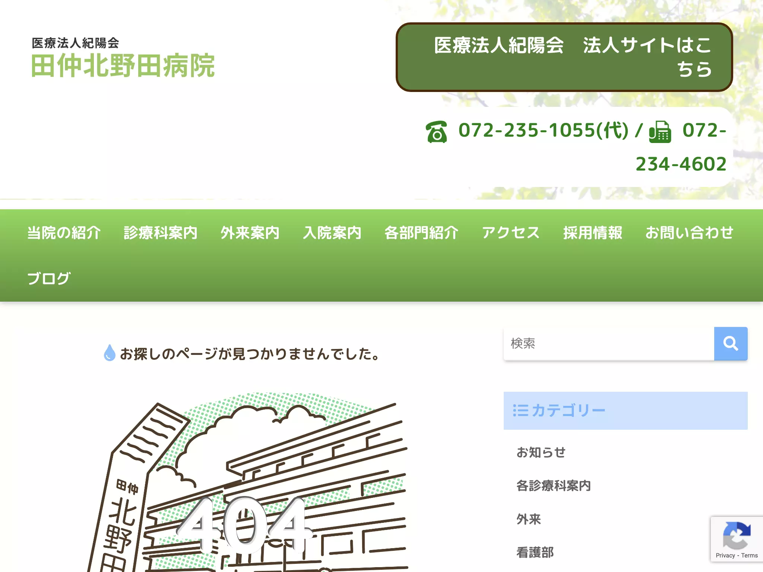Select 診療科案内 in the navigation bar

pyautogui.click(x=161, y=232)
